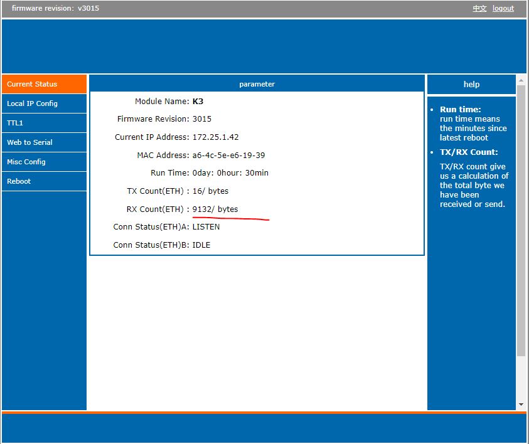
Task: Go to the TTL1 configuration page
Action: point(44,123)
